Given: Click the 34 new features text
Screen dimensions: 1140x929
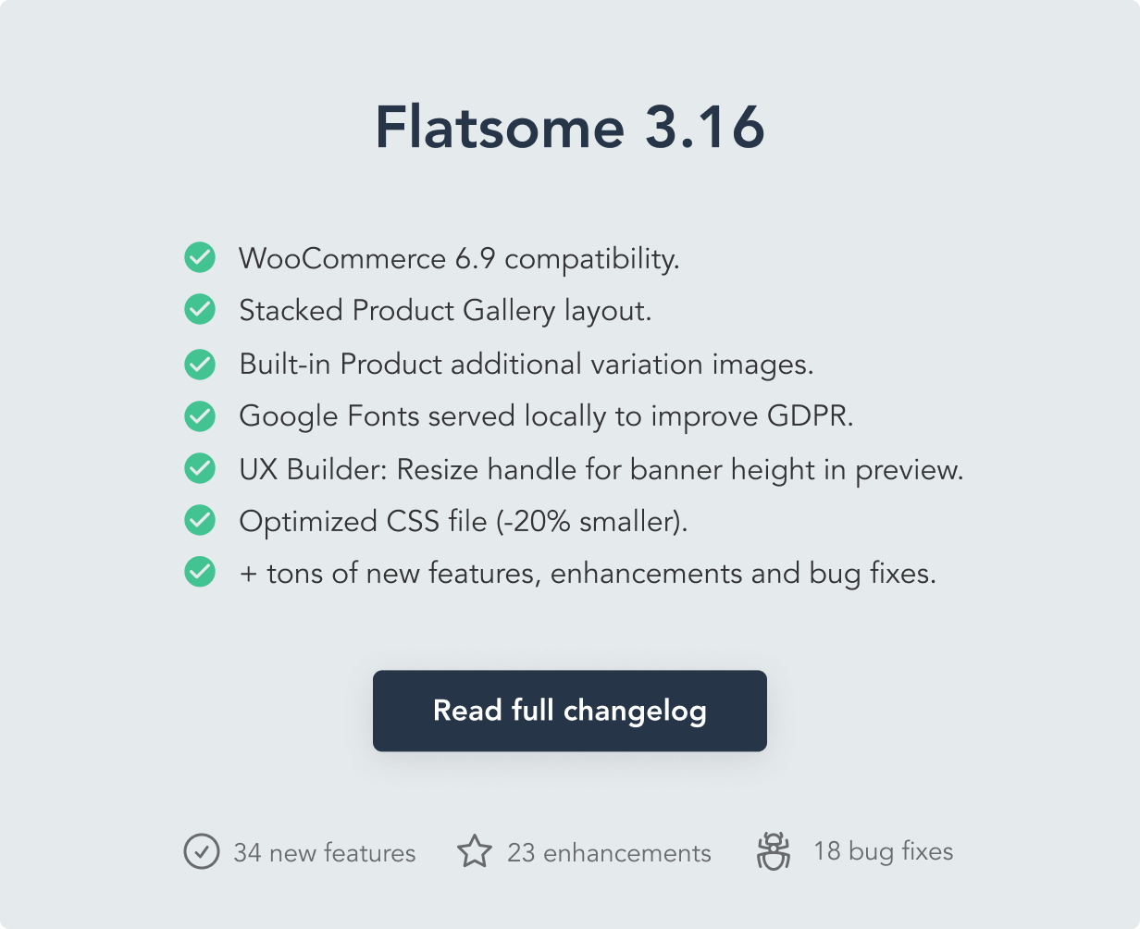Looking at the screenshot, I should pos(324,852).
